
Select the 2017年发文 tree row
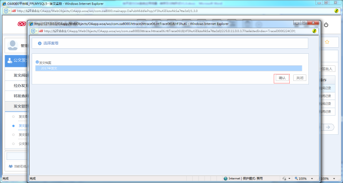pos(169,68)
